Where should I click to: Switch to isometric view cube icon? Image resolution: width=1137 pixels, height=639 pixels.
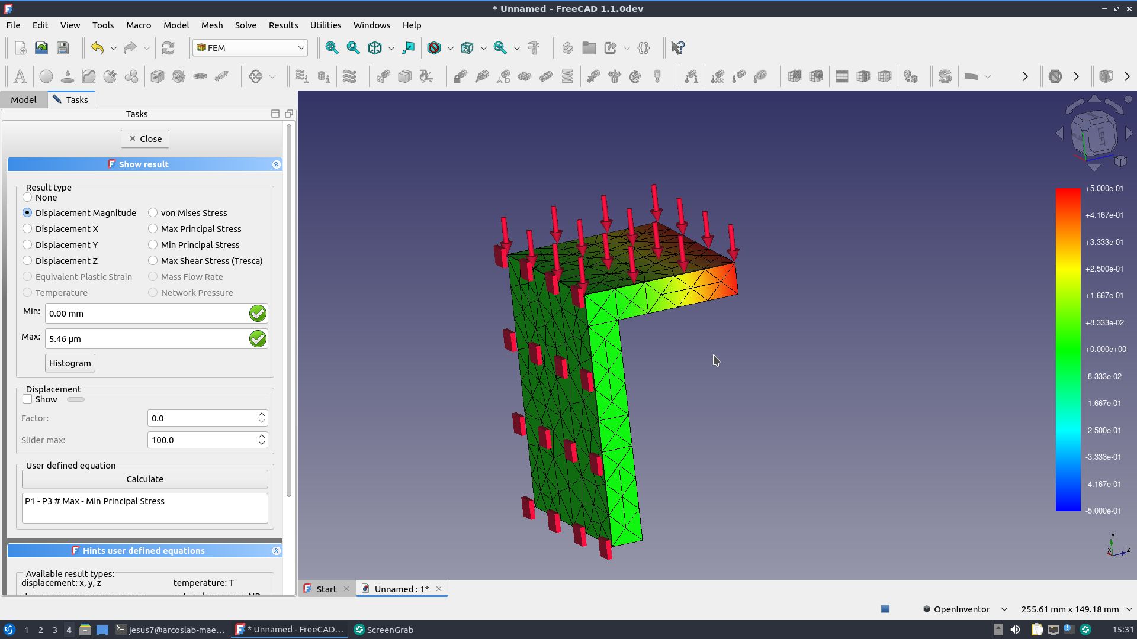(x=375, y=48)
